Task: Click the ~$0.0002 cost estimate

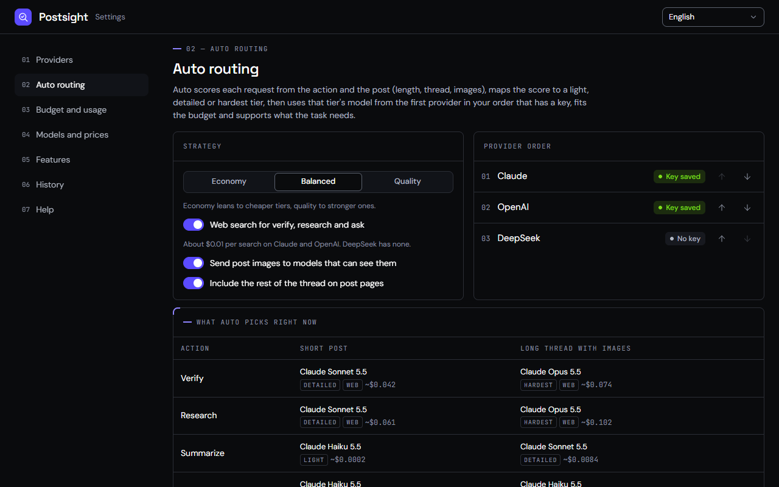Action: click(348, 460)
